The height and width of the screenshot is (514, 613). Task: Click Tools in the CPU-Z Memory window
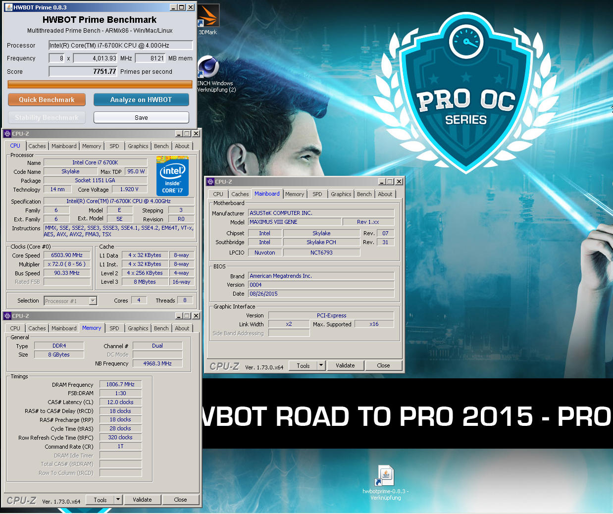tap(100, 500)
